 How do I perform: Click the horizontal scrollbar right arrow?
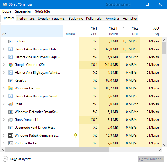pyautogui.click(x=160, y=150)
